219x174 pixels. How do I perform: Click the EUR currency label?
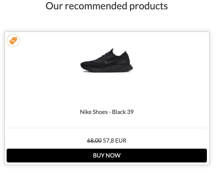click(121, 141)
